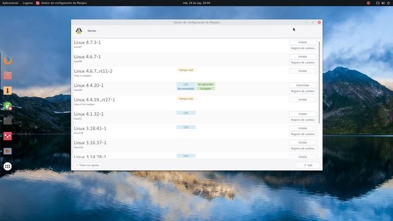The width and height of the screenshot is (393, 221).
Task: Open the screen display tray icon
Action: pyautogui.click(x=378, y=3)
